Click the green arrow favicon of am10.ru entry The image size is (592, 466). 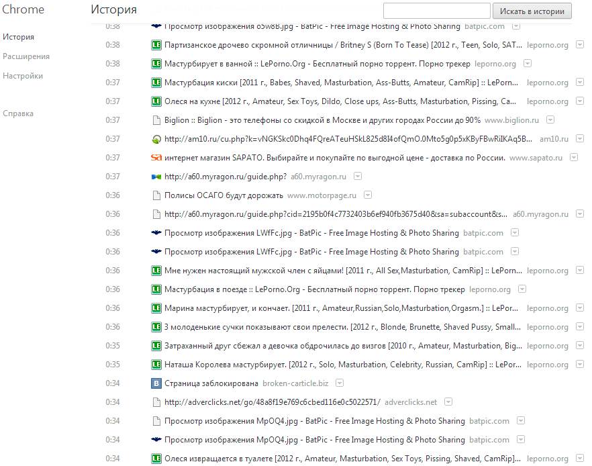pos(156,140)
